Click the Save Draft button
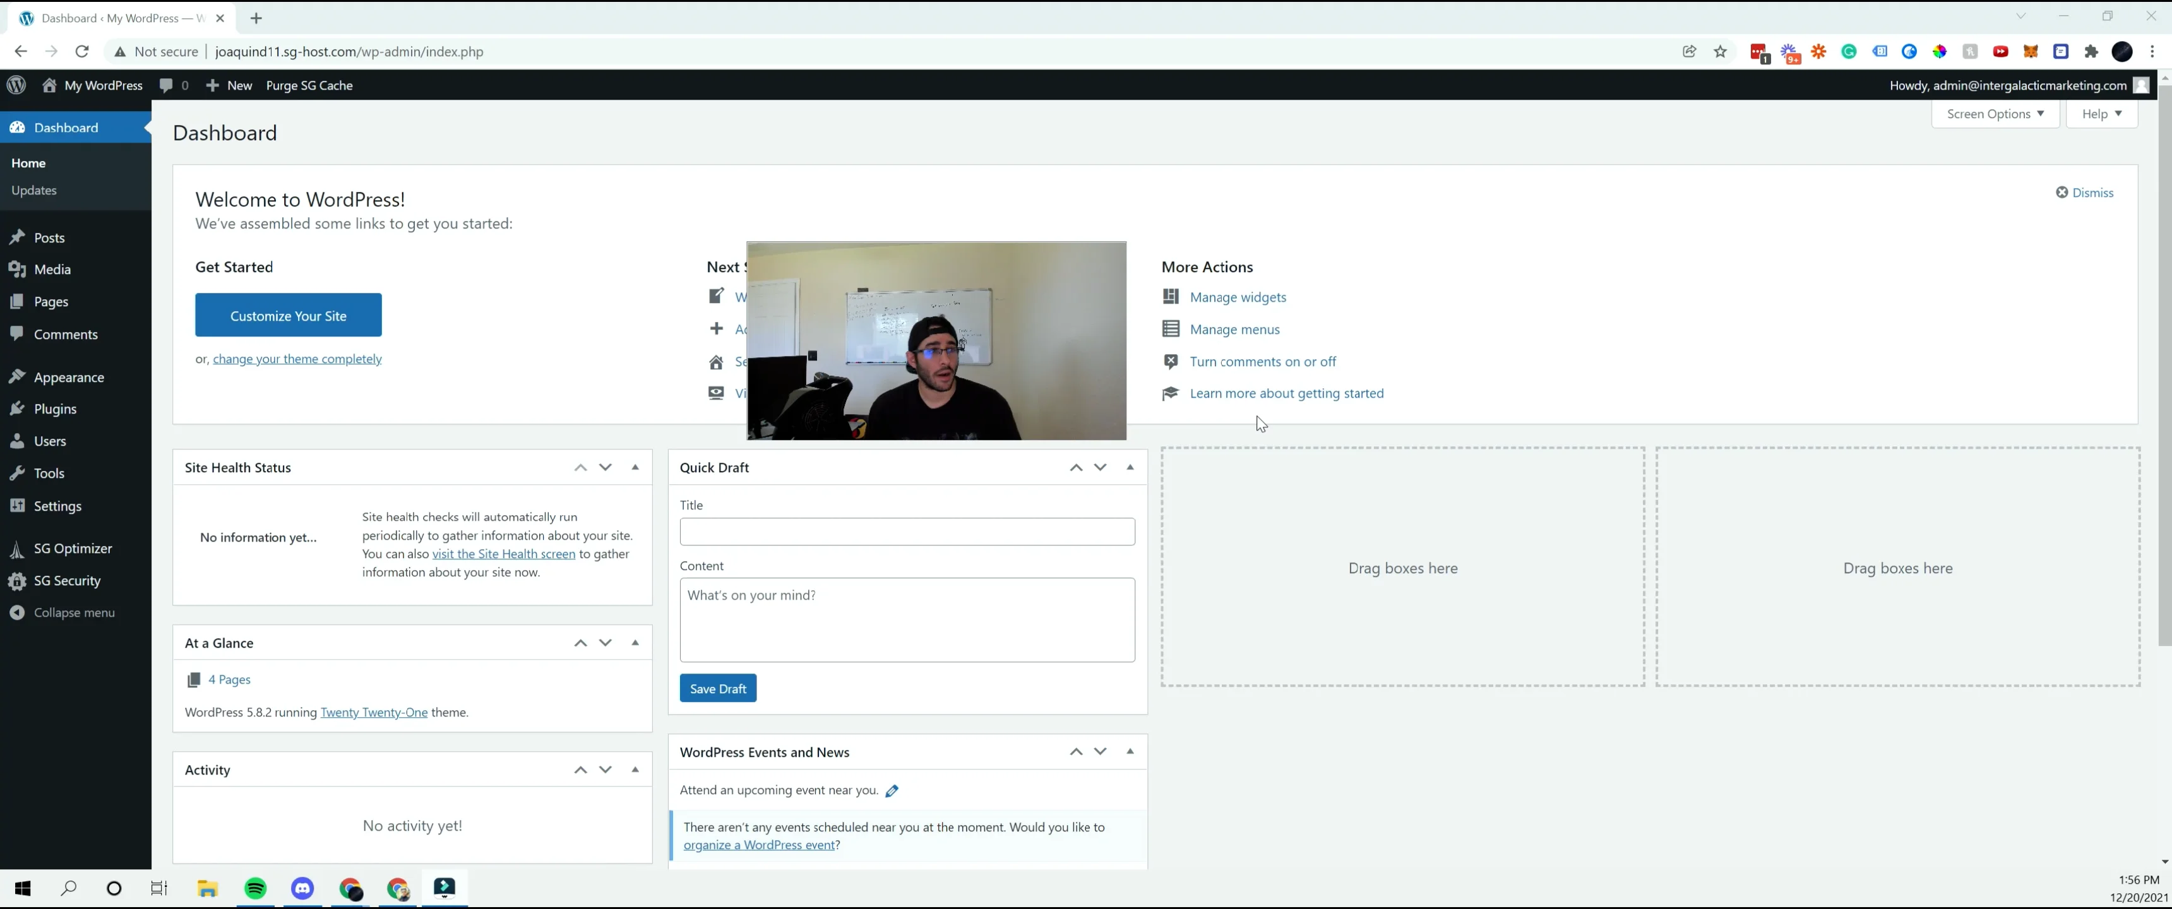 pyautogui.click(x=719, y=688)
